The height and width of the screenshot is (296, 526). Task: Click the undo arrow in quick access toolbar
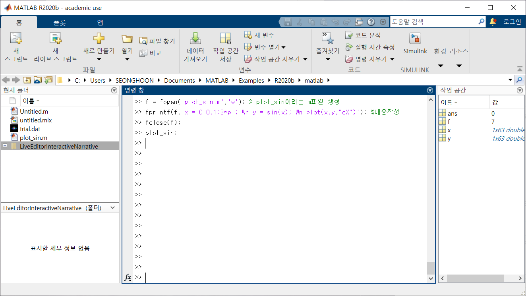(x=335, y=22)
